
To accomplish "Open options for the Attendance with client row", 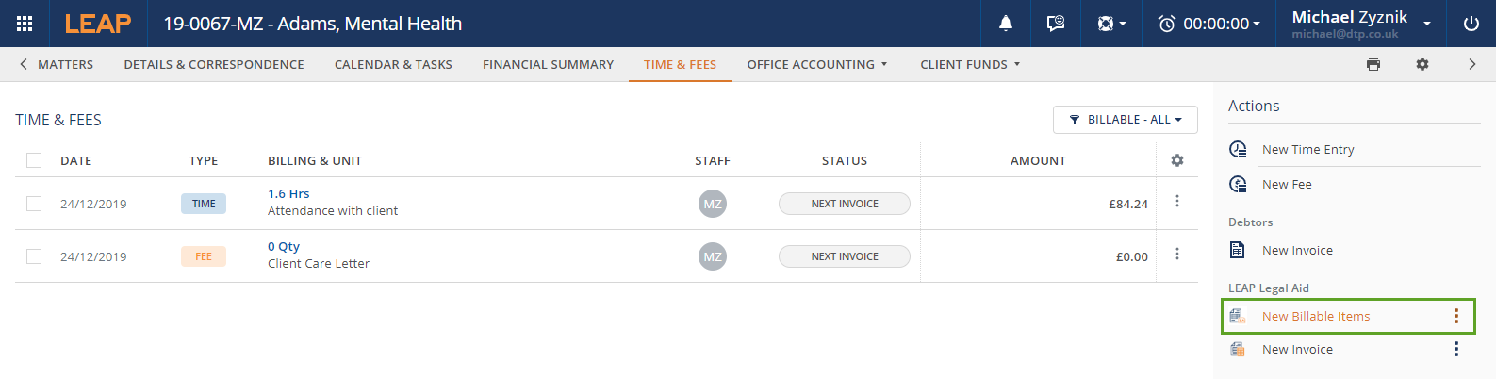I will [x=1177, y=202].
